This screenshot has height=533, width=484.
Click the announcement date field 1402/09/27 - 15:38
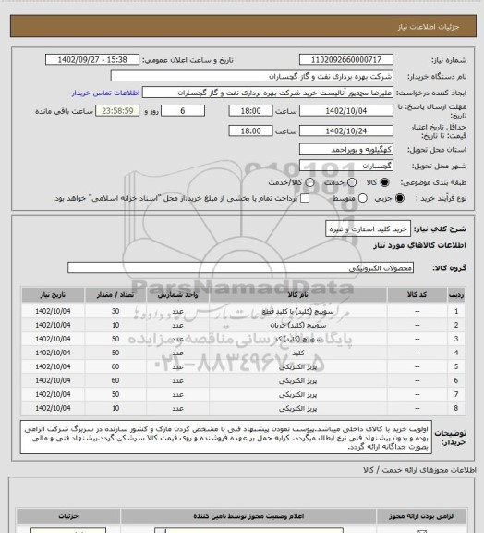(x=92, y=59)
